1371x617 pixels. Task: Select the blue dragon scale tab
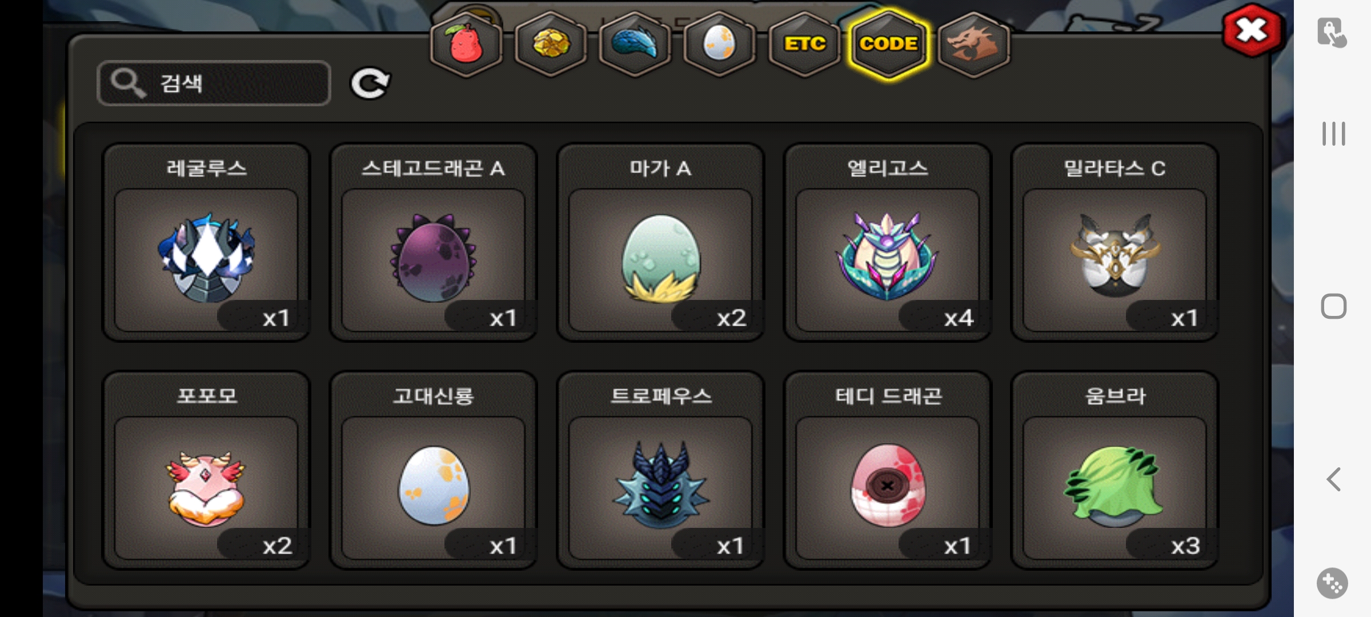tap(635, 44)
